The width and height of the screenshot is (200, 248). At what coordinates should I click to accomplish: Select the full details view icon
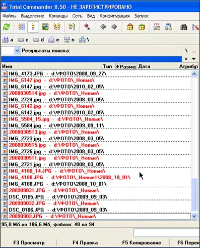tap(33, 27)
